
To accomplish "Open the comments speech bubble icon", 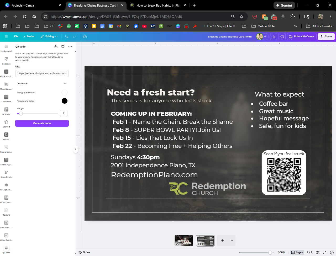I will pos(282,37).
